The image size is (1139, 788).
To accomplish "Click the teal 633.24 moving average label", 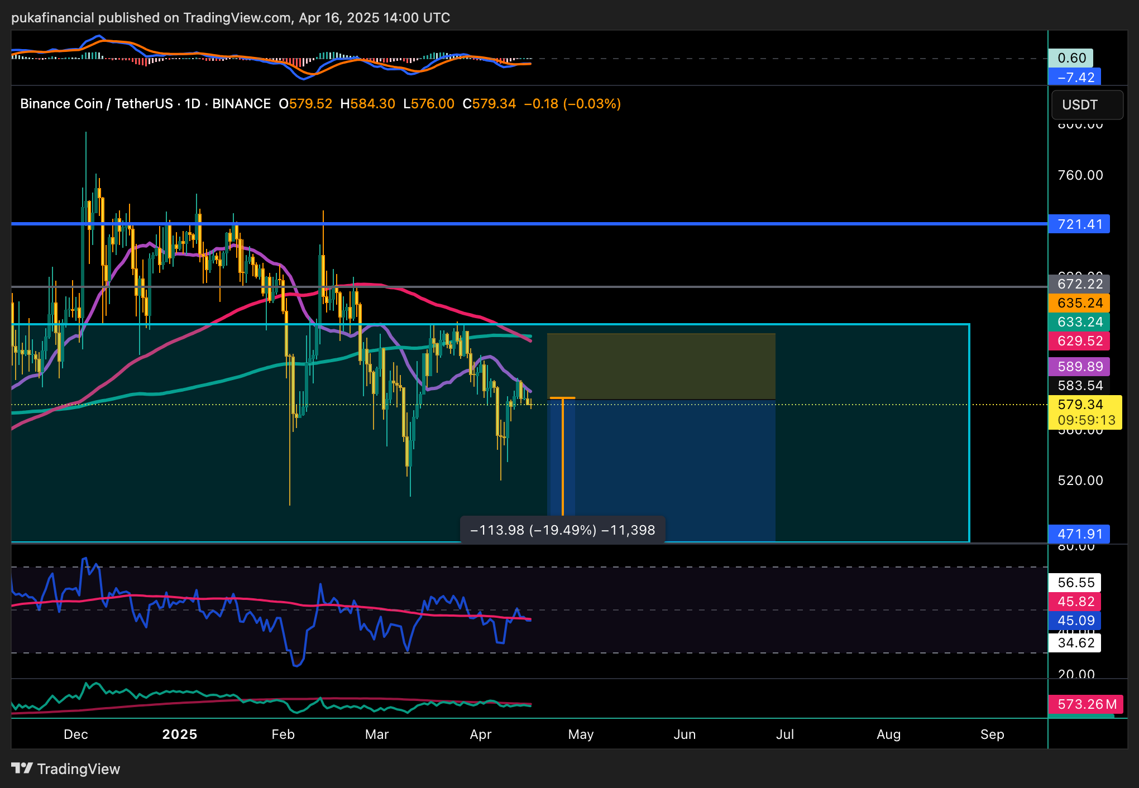I will (x=1079, y=322).
